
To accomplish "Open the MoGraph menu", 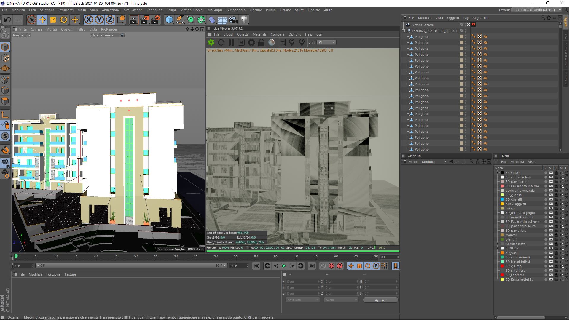I will point(215,10).
